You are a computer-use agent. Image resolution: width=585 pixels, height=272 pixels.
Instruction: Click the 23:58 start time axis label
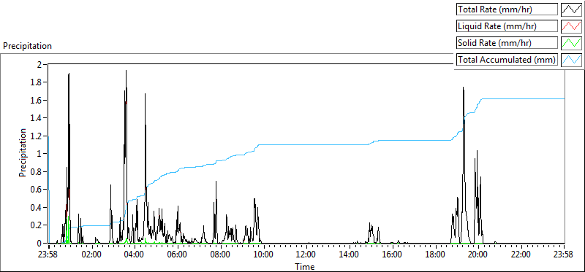click(x=49, y=255)
